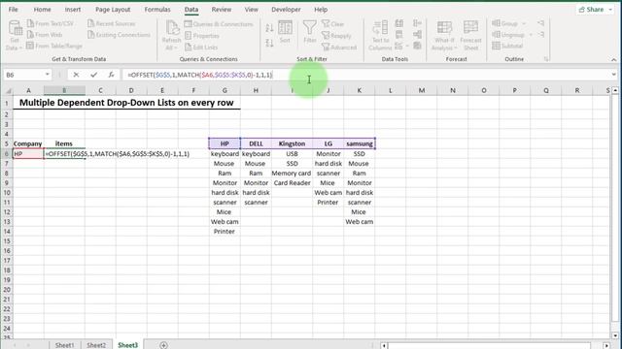Open Advanced filter options
This screenshot has height=349, width=622.
pyautogui.click(x=339, y=48)
